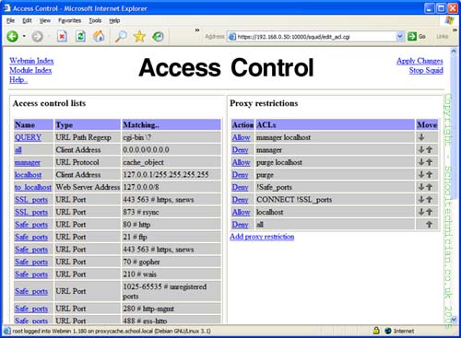This screenshot has width=461, height=338.
Task: Move CONNECT !SSL_ports restriction up
Action: pos(430,200)
